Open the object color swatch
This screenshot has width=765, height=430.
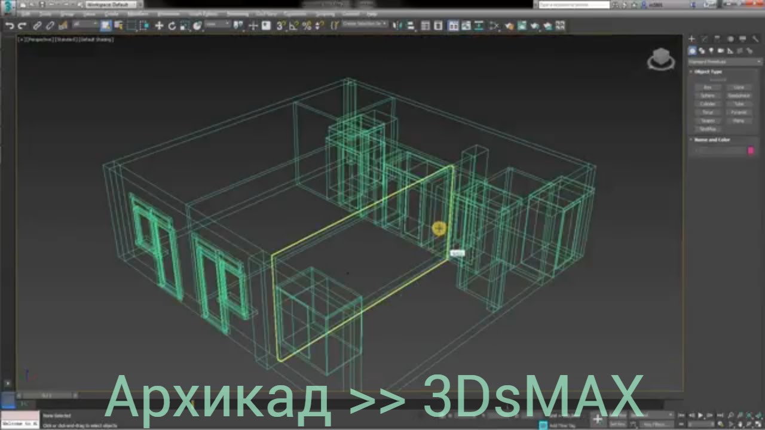click(751, 151)
